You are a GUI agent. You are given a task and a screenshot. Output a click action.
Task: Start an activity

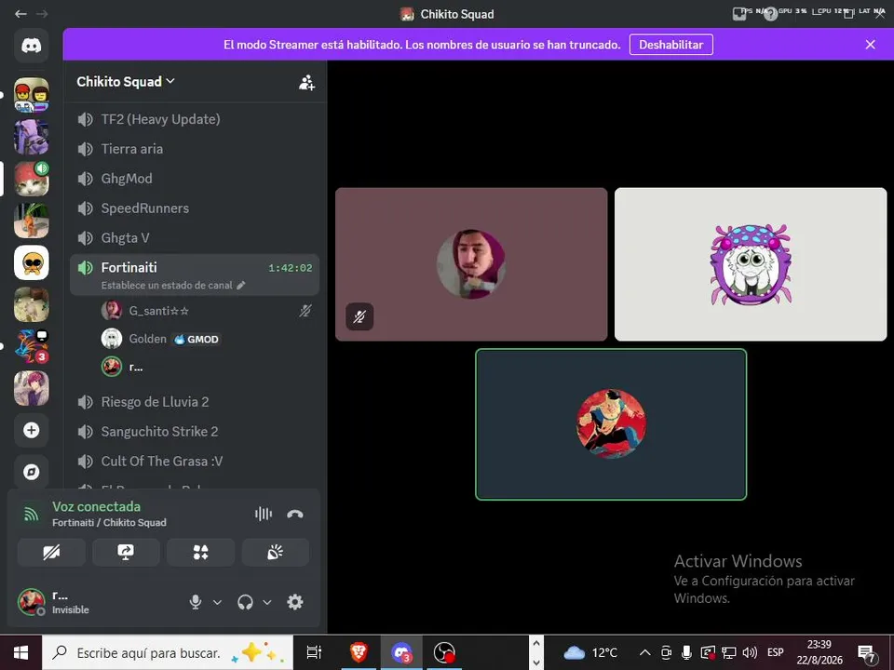pyautogui.click(x=201, y=552)
